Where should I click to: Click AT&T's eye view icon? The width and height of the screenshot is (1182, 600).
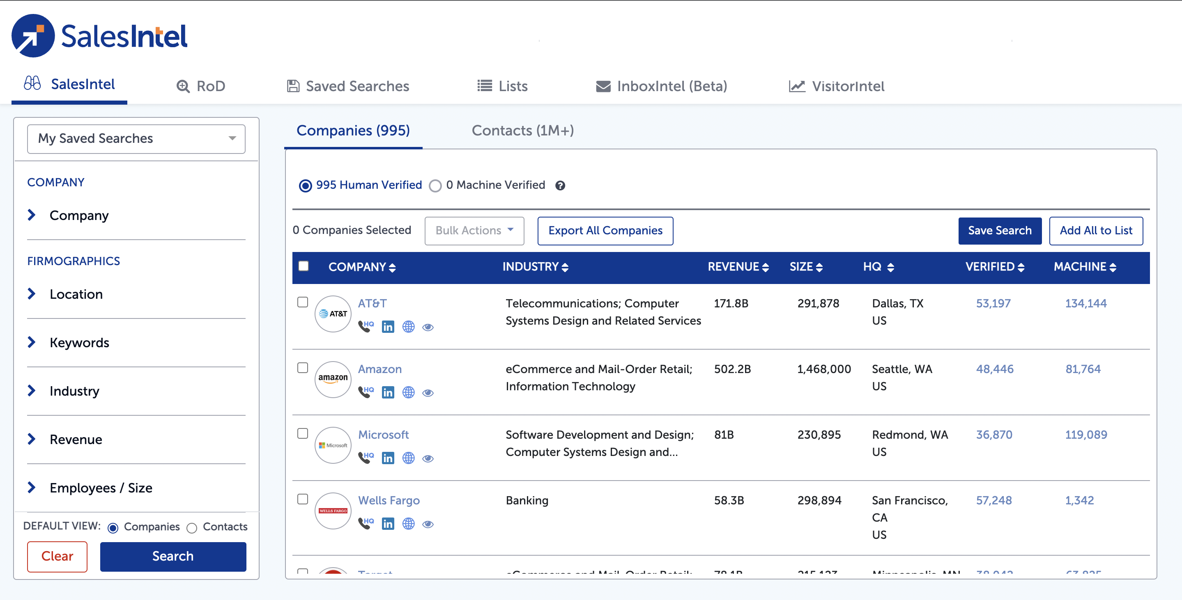428,327
